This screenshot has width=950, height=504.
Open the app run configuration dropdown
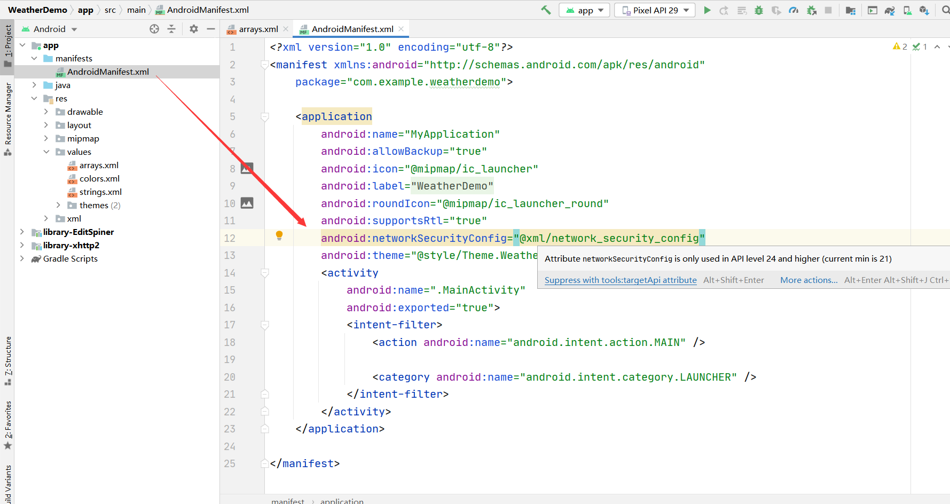click(x=584, y=10)
